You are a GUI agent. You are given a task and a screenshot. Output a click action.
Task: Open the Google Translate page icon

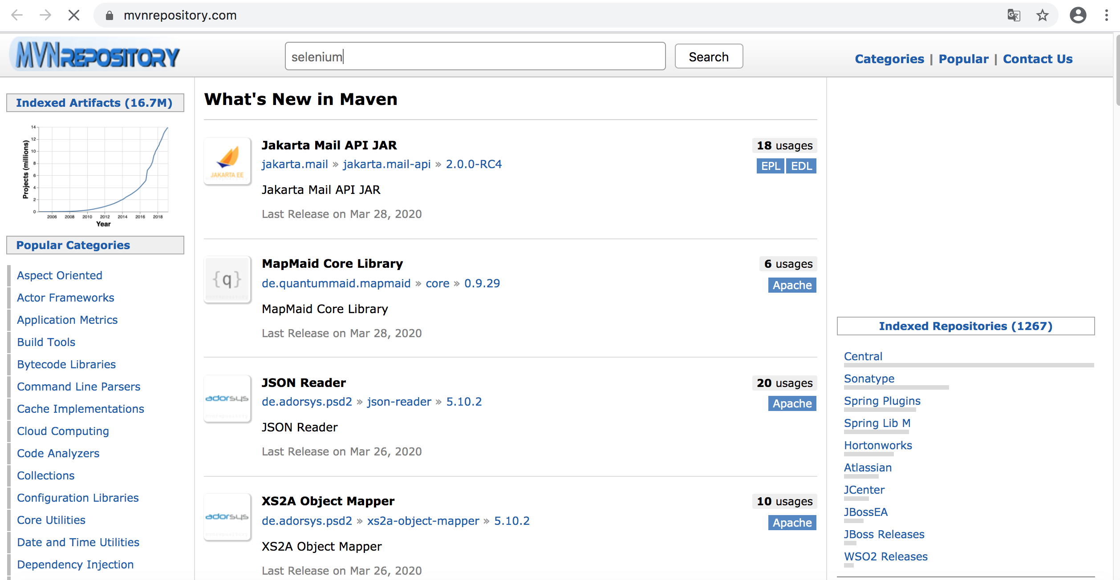click(1014, 15)
